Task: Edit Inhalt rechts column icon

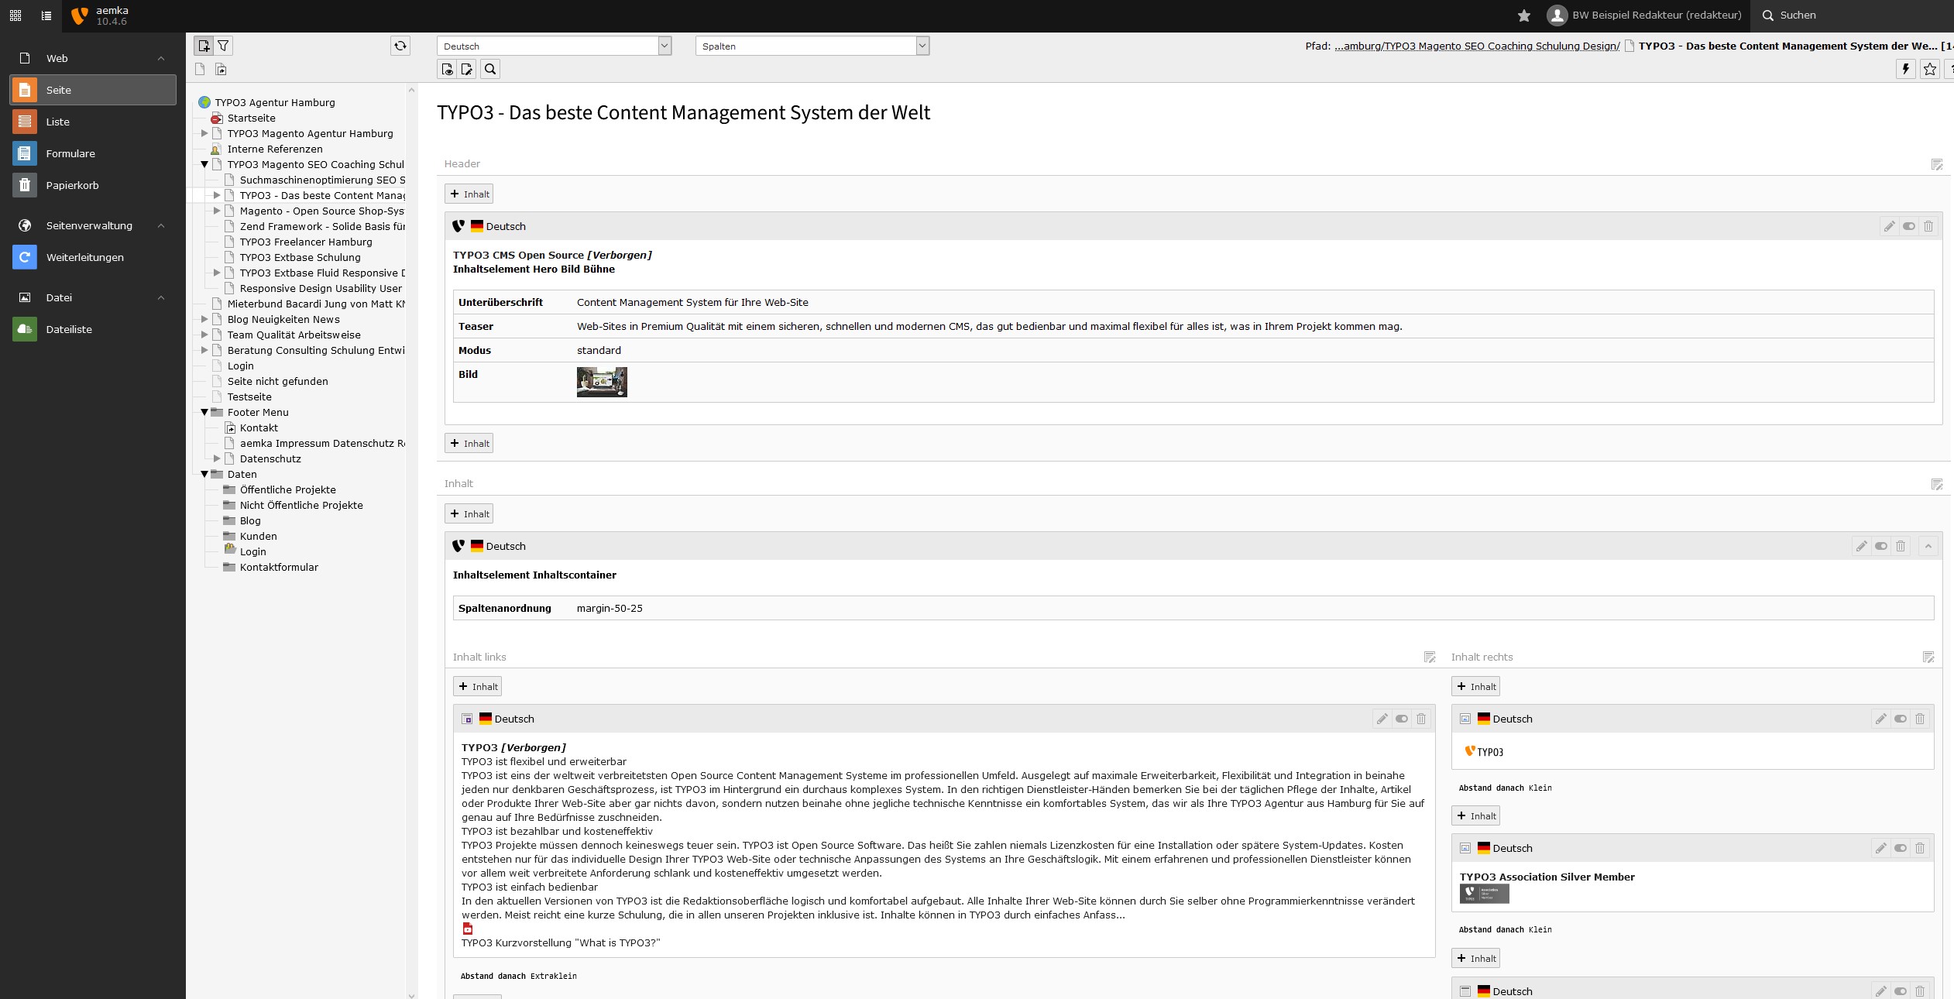Action: 1928,657
